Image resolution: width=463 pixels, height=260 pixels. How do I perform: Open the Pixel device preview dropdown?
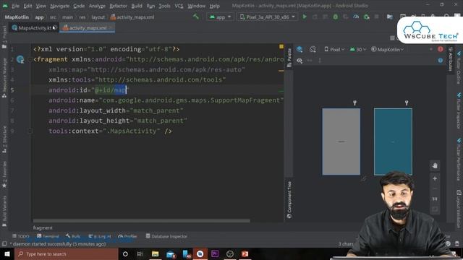point(334,50)
